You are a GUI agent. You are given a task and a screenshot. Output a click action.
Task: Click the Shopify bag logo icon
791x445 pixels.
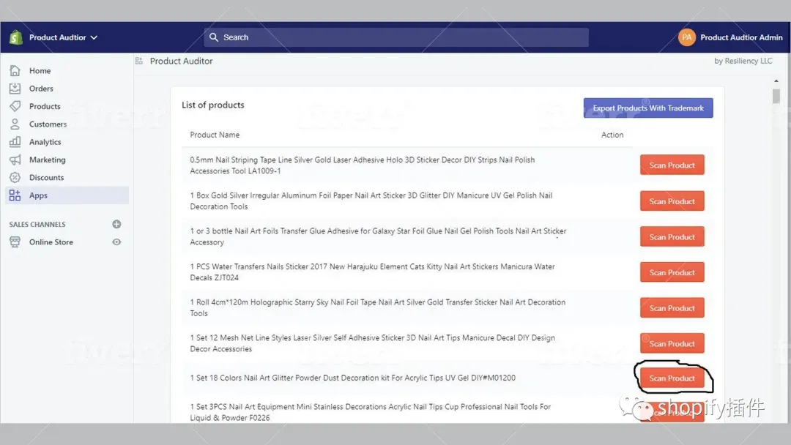tap(15, 37)
